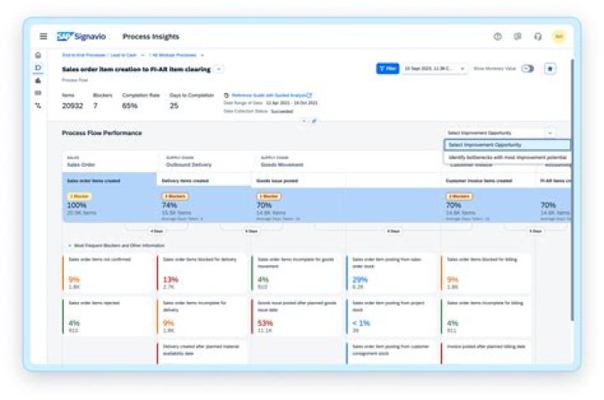Click the 100% value in first flow step

click(77, 205)
